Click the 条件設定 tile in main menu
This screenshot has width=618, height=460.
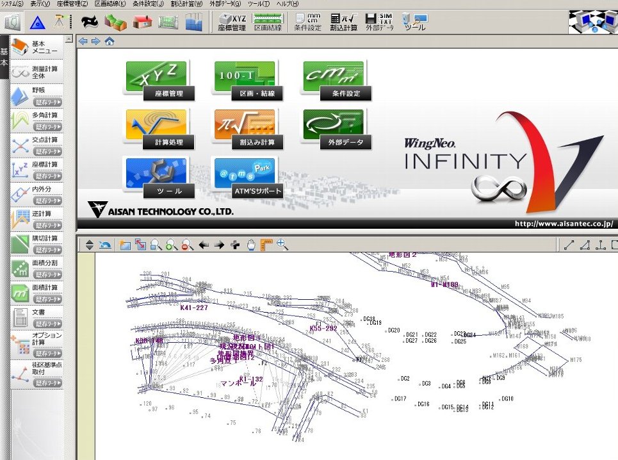(336, 81)
